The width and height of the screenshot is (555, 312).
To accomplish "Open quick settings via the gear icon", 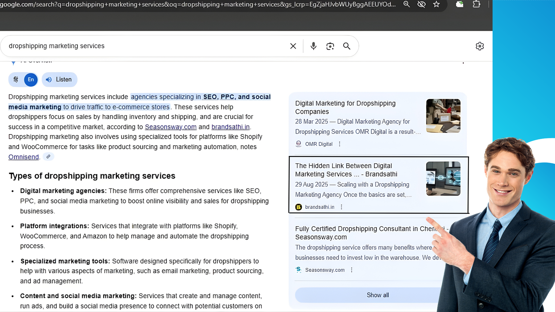I will (x=480, y=46).
